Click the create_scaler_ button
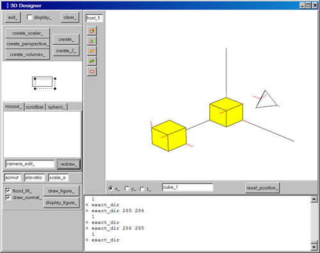This screenshot has width=320, height=253. [28, 33]
